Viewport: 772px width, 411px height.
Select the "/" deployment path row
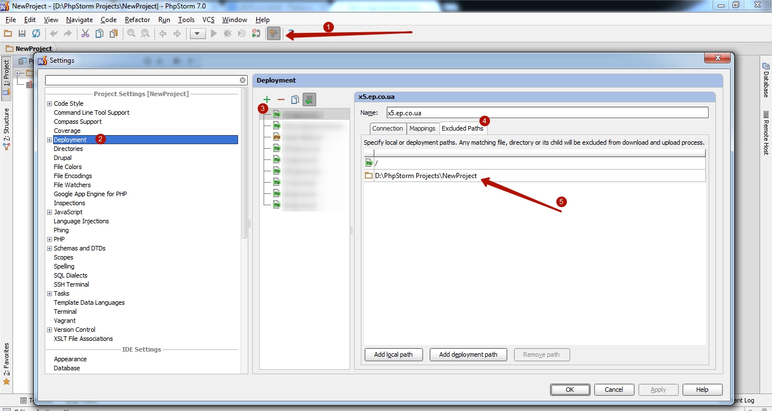click(x=534, y=163)
